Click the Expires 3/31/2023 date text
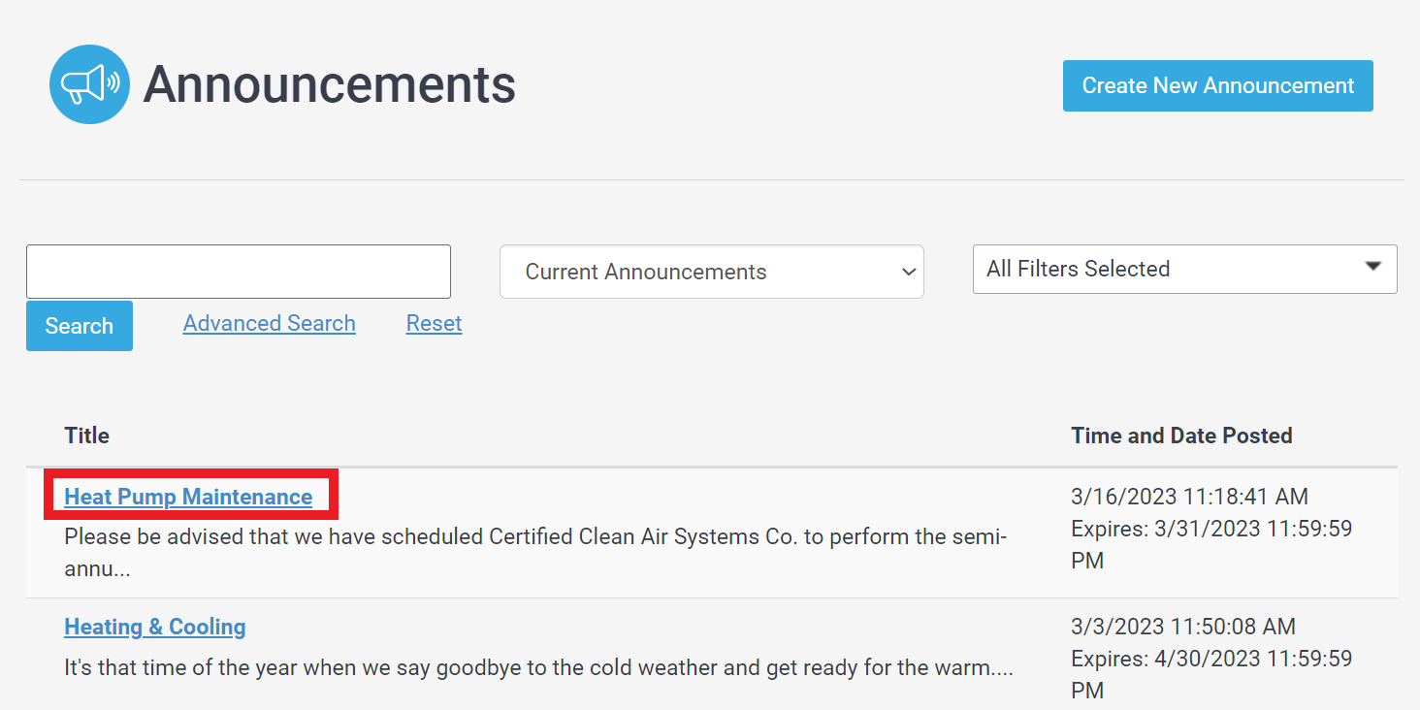The image size is (1420, 710). [1211, 544]
